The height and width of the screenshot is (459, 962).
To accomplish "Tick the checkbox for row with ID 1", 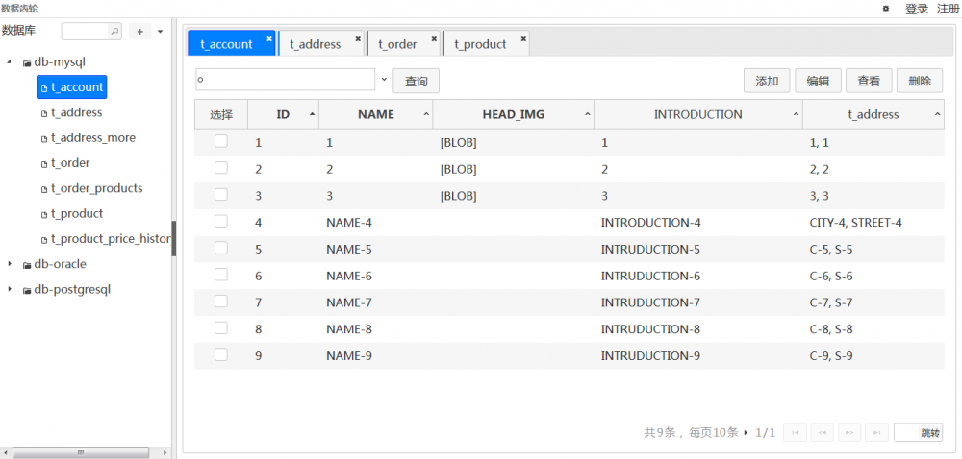I will pos(221,142).
